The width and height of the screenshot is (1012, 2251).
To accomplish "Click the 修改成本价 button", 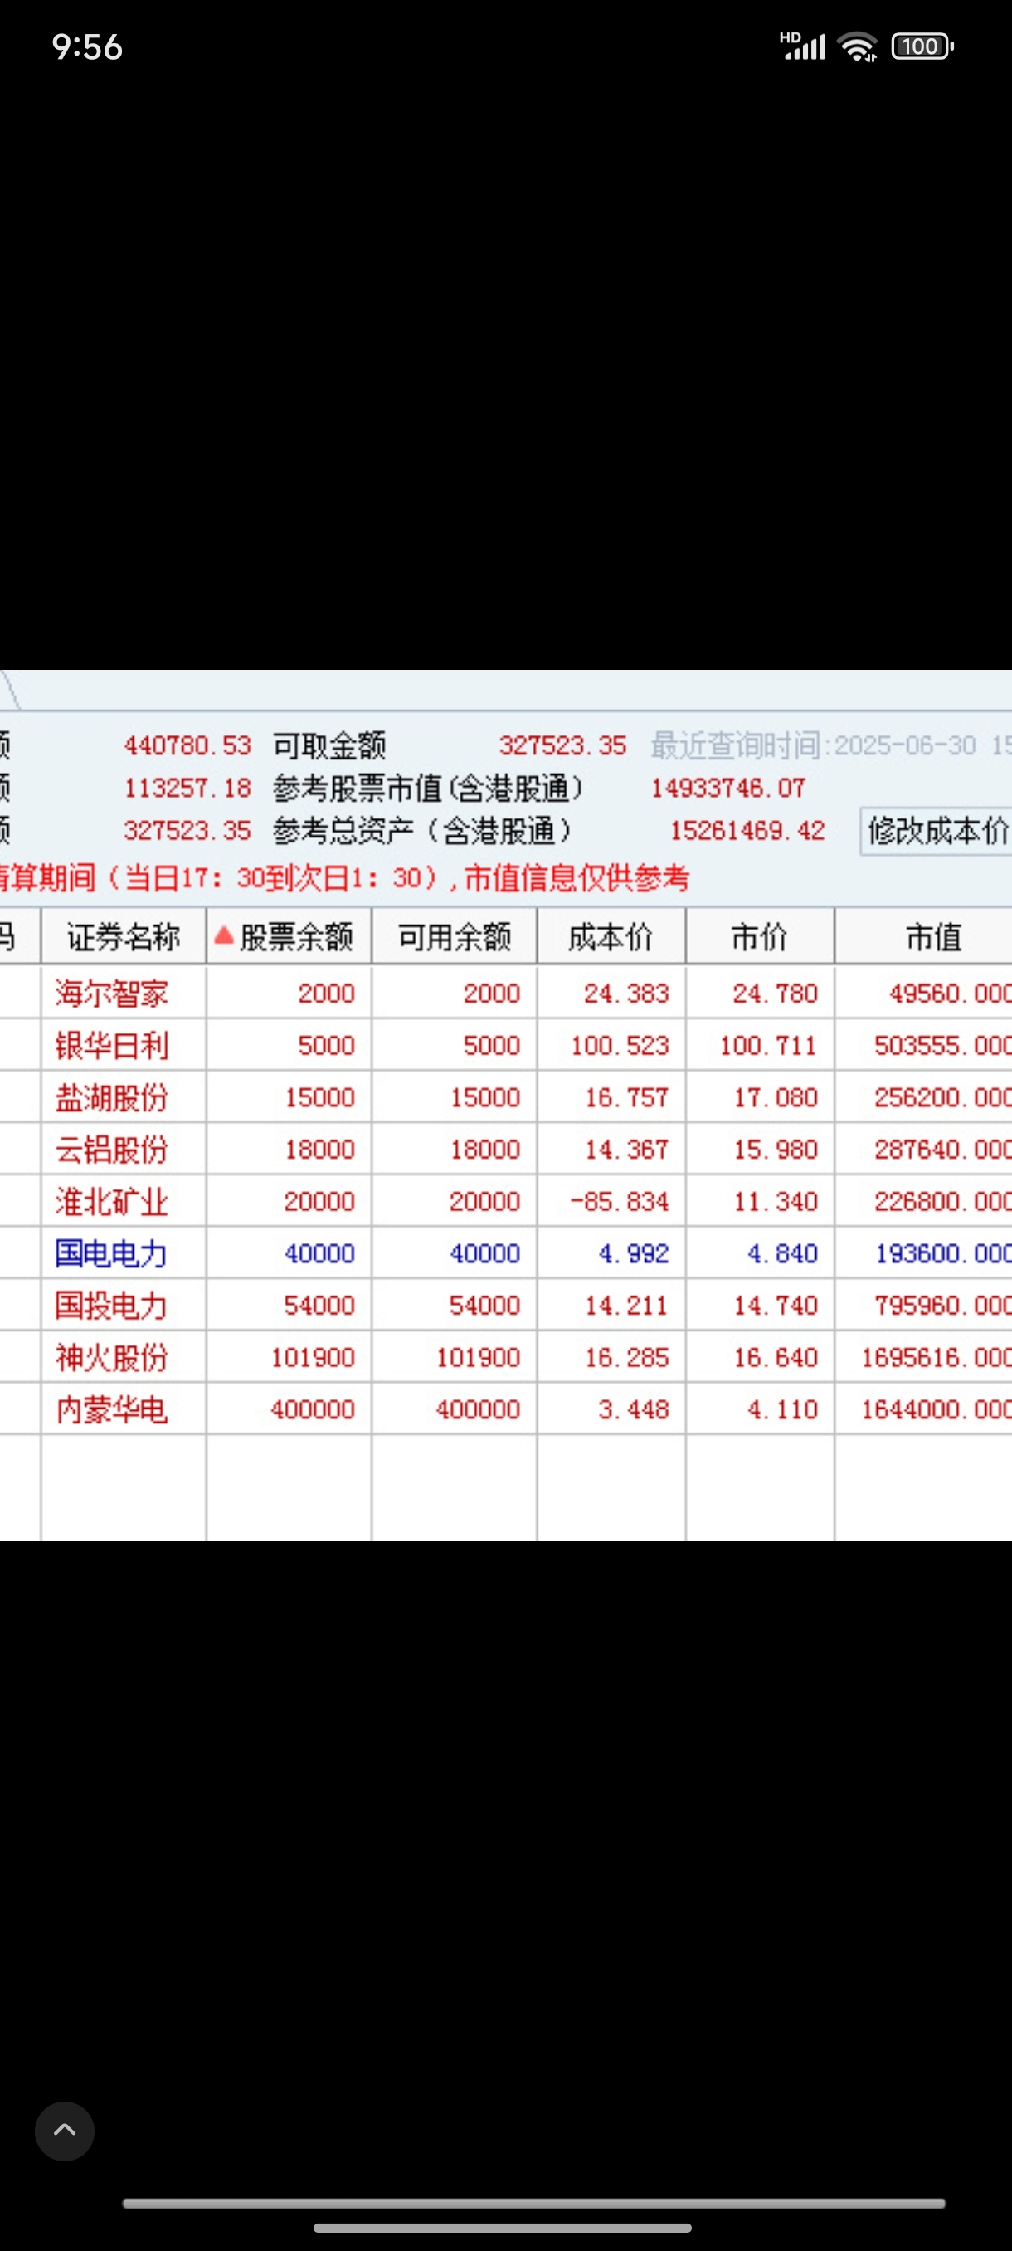I will point(936,830).
